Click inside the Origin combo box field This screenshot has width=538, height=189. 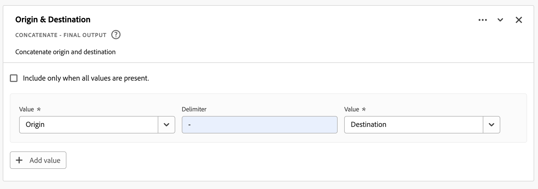click(x=89, y=125)
